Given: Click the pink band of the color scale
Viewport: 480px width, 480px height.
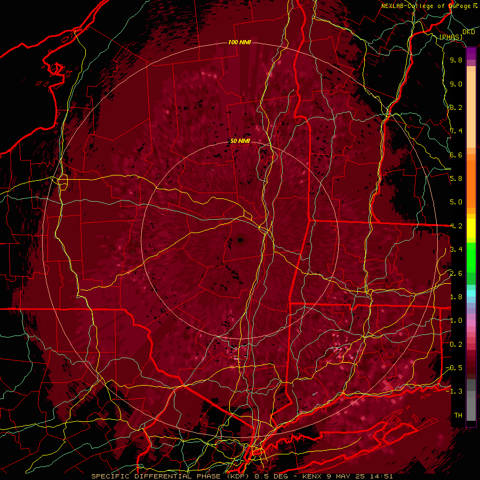Looking at the screenshot, I should point(471,323).
